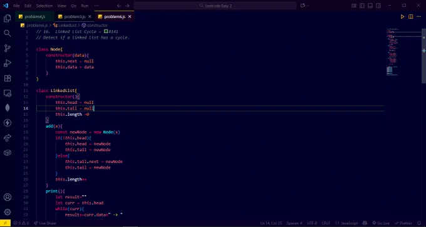Close the problem6.js tab
Image resolution: width=426 pixels, height=227 pixels.
[x=130, y=16]
